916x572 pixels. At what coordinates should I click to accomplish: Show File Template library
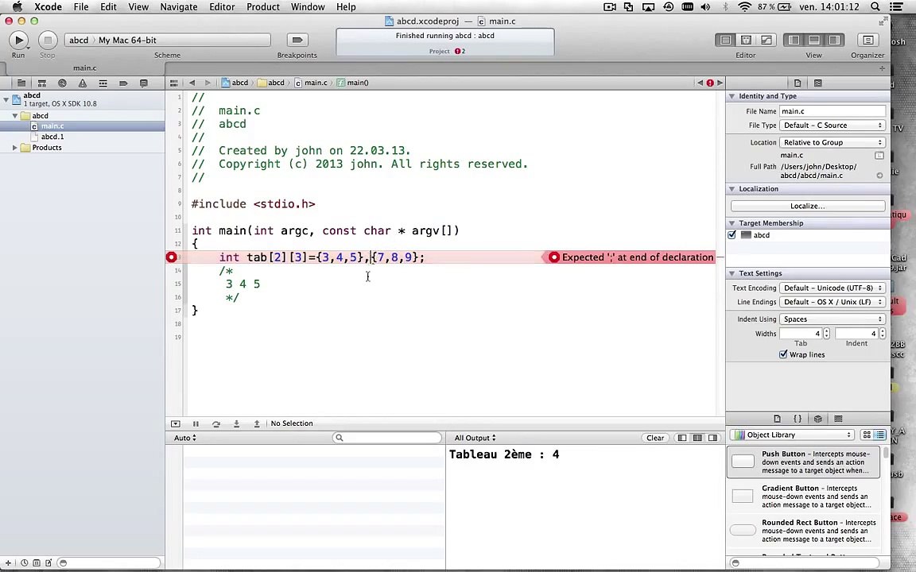tap(777, 419)
